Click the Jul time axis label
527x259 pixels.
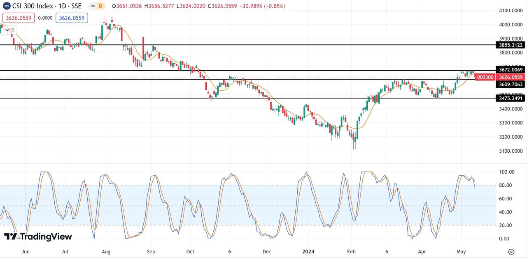tap(65, 251)
